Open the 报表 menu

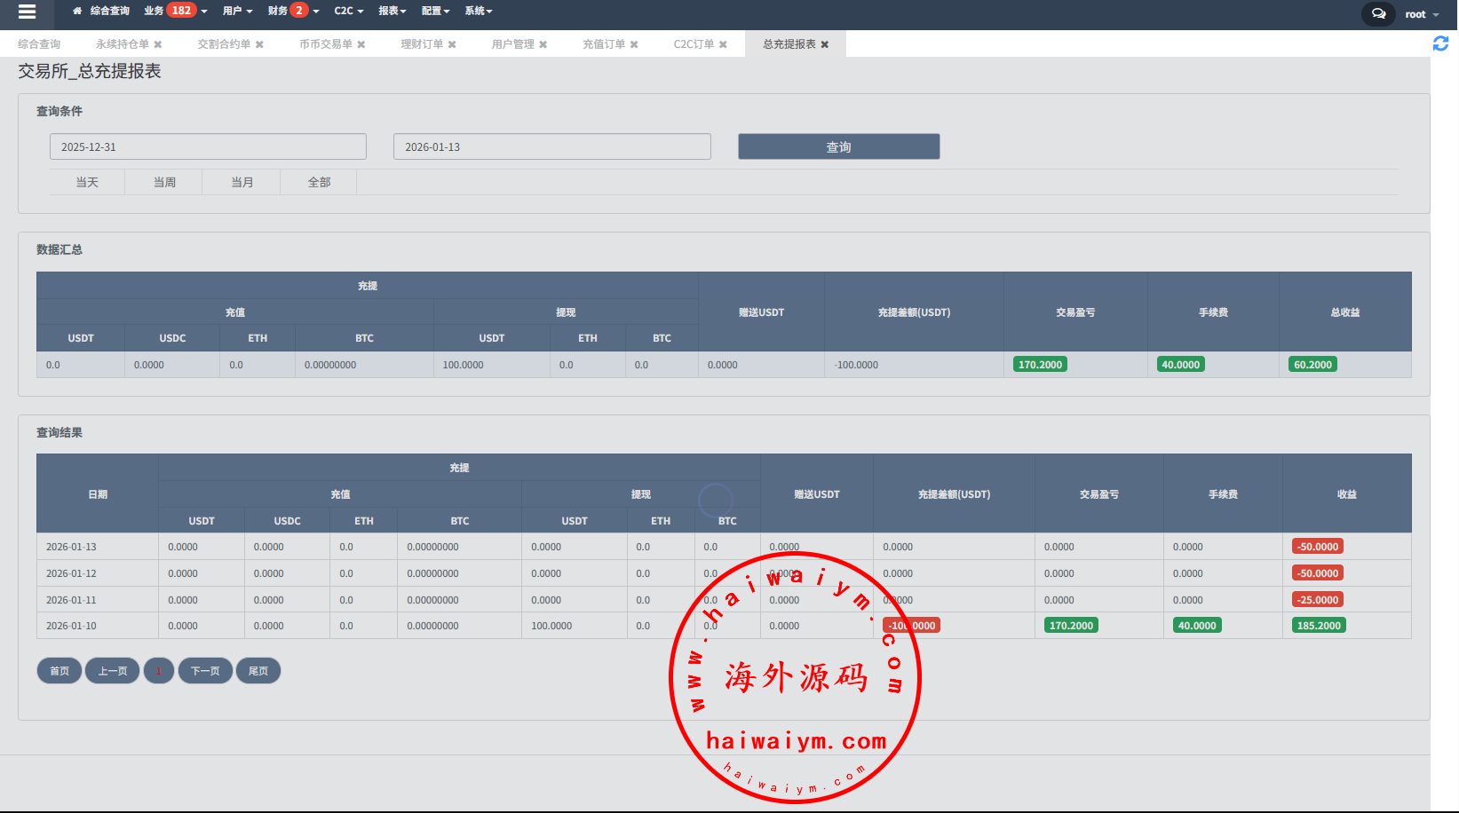pos(392,11)
